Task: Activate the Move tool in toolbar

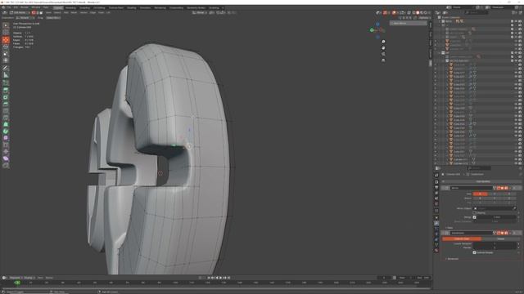Action: pos(6,40)
